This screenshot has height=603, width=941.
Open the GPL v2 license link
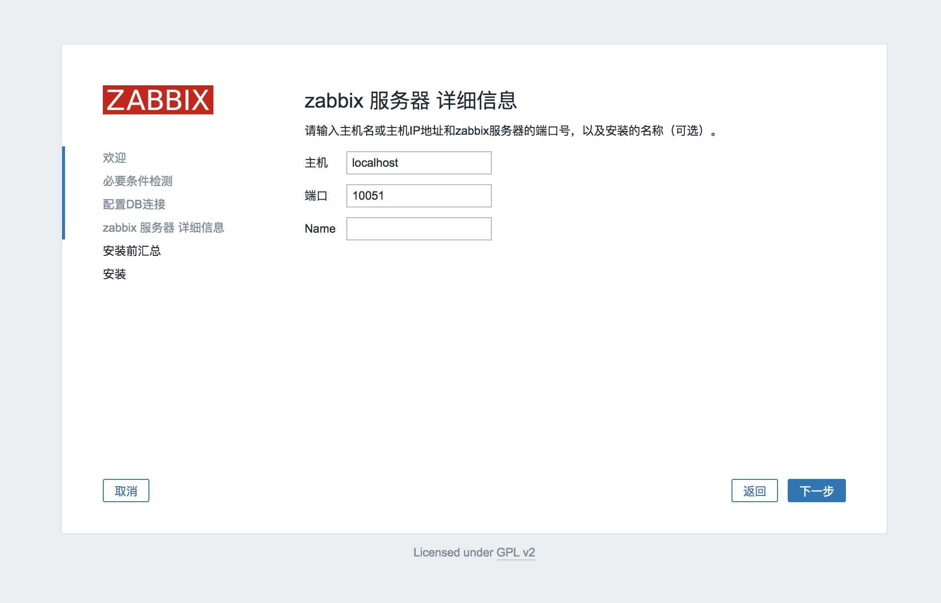(516, 553)
